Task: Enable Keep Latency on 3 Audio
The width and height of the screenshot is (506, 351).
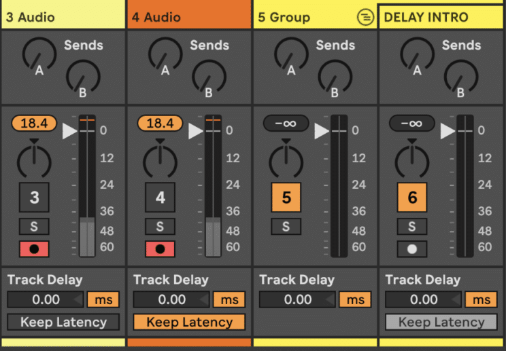Action: pos(63,322)
